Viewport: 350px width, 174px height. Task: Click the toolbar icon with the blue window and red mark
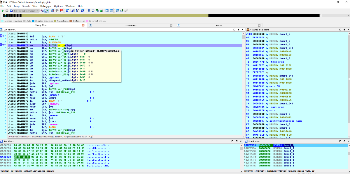[53, 11]
